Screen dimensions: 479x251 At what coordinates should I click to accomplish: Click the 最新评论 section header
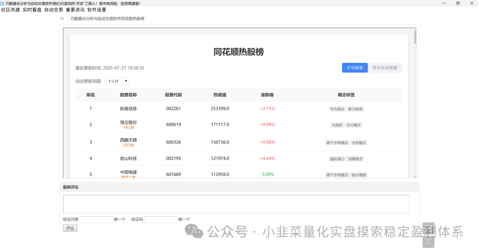(x=71, y=187)
